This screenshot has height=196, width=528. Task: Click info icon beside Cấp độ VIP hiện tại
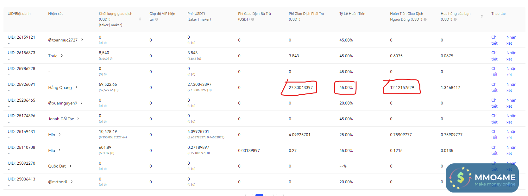pos(157,20)
